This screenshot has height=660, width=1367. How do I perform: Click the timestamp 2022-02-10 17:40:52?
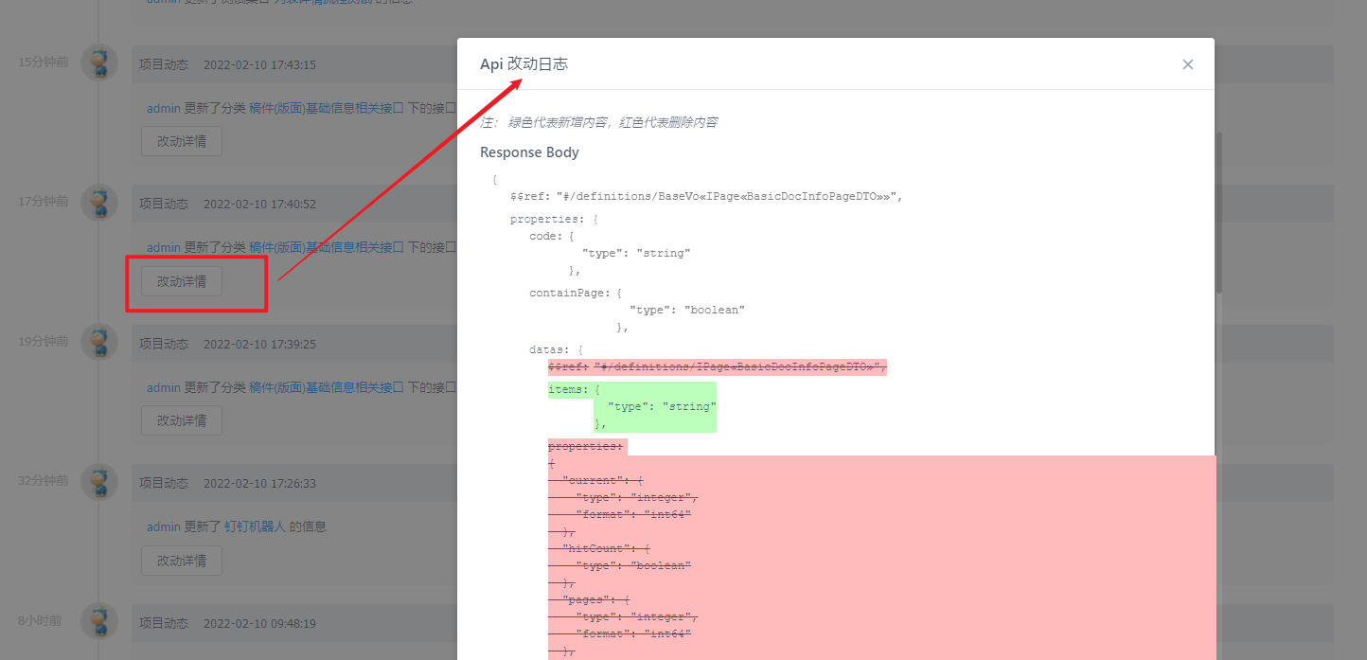pyautogui.click(x=259, y=204)
